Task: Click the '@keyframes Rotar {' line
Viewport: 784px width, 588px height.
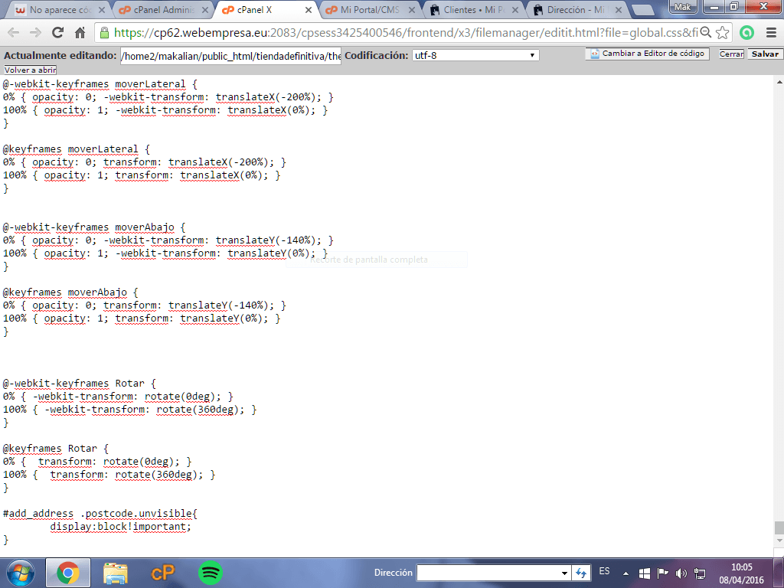Action: pos(56,448)
